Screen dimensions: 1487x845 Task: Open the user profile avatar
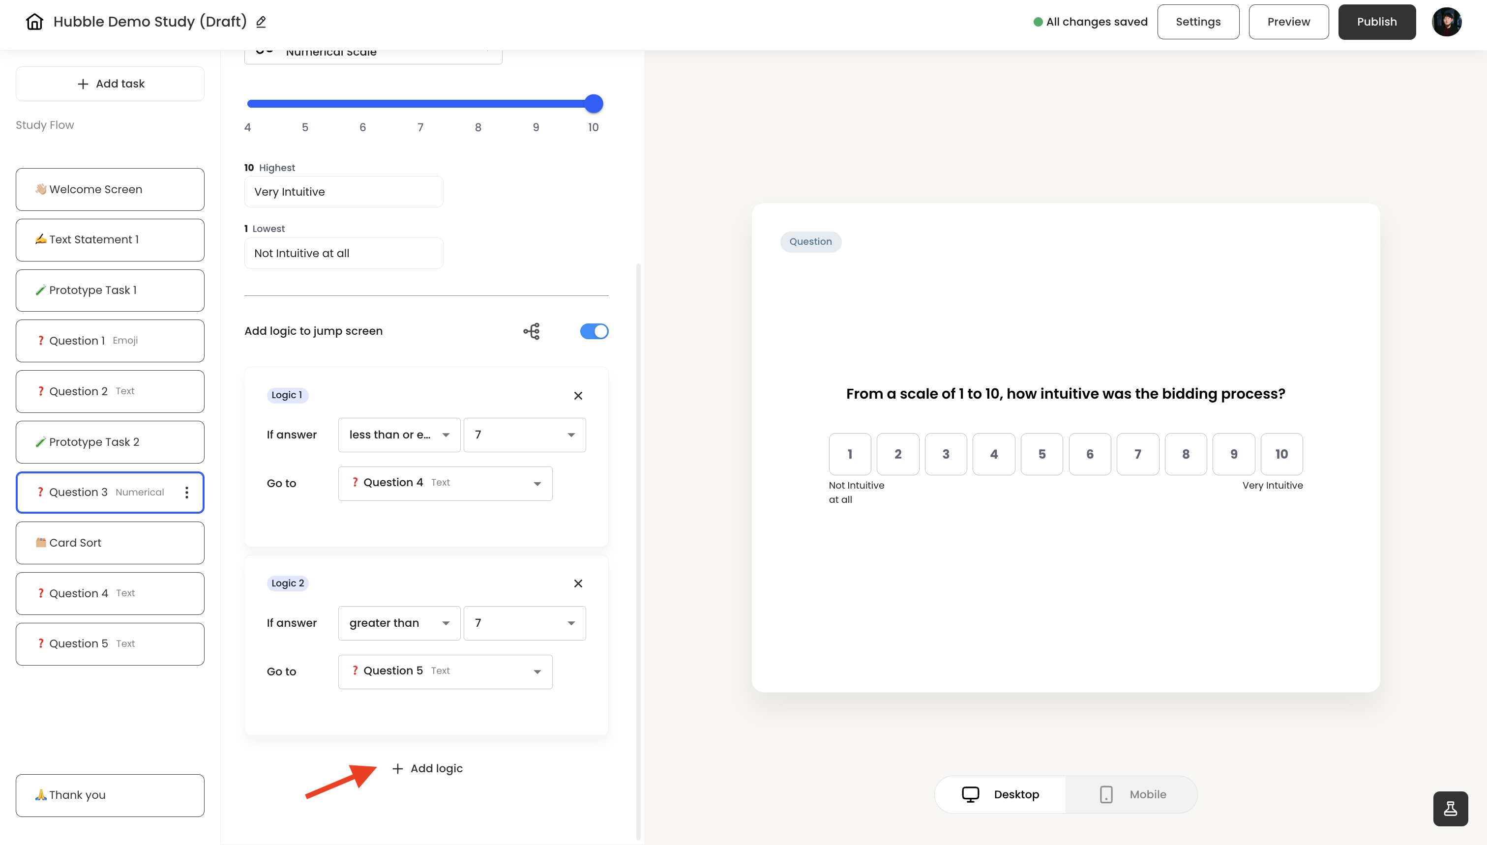pos(1446,22)
